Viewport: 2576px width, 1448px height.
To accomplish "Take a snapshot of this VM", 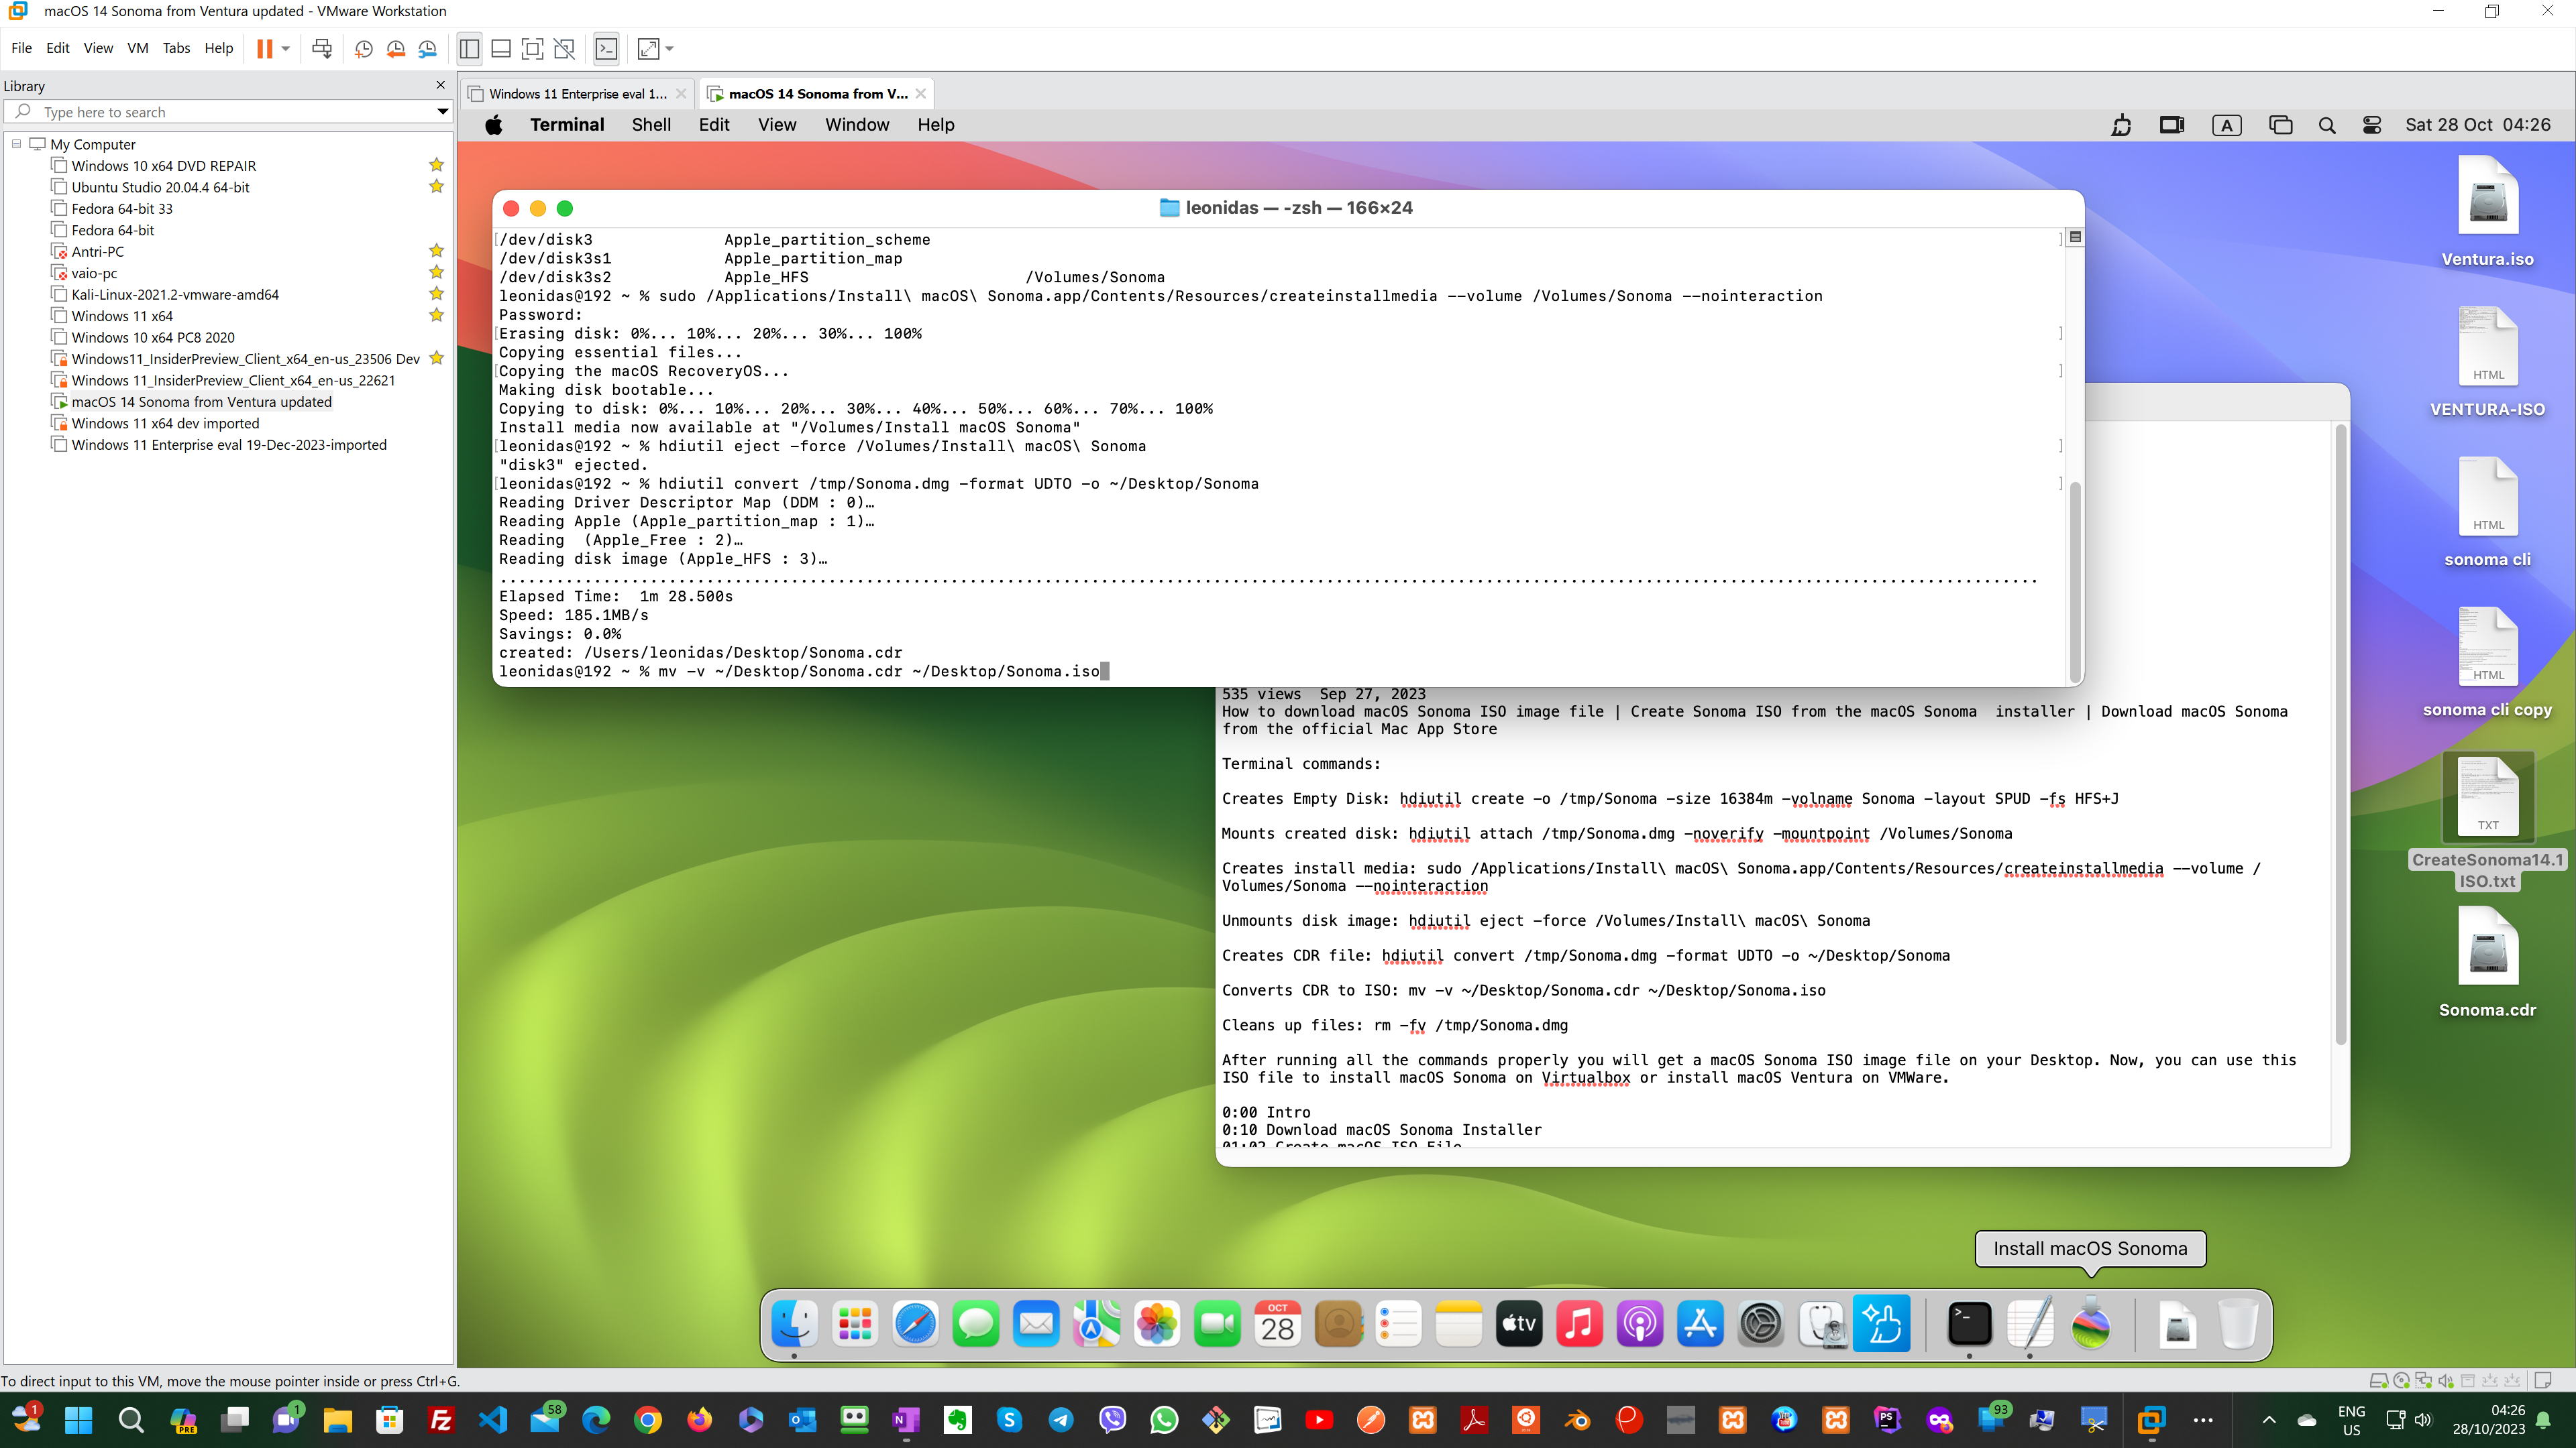I will (x=364, y=48).
